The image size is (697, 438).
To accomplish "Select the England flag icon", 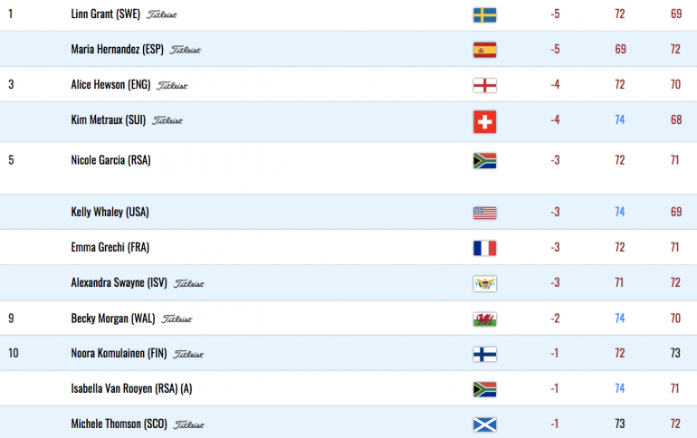I will [484, 85].
